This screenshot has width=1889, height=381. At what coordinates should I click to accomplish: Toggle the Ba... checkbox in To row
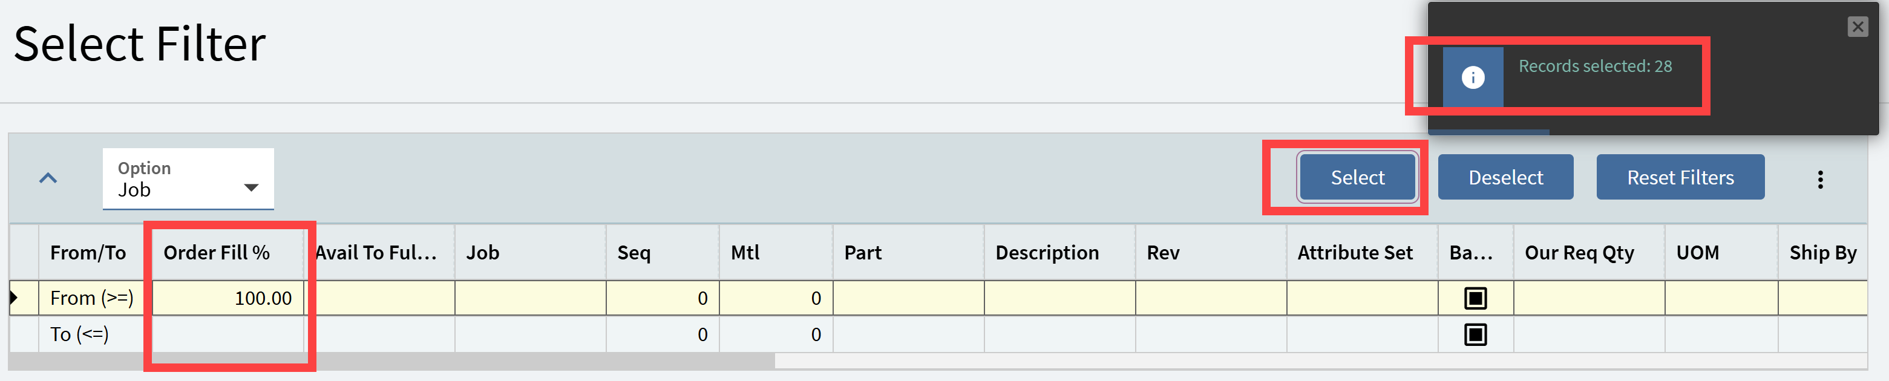tap(1475, 335)
